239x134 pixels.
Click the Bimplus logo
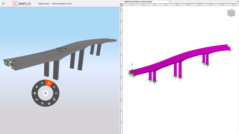coord(22,4)
